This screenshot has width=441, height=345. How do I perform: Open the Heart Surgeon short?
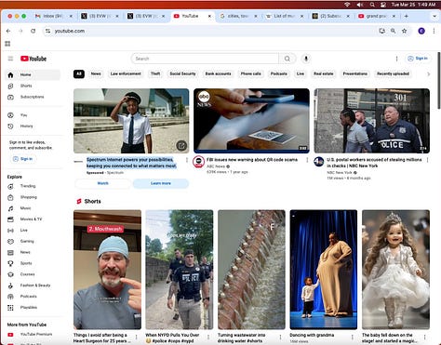coord(107,270)
